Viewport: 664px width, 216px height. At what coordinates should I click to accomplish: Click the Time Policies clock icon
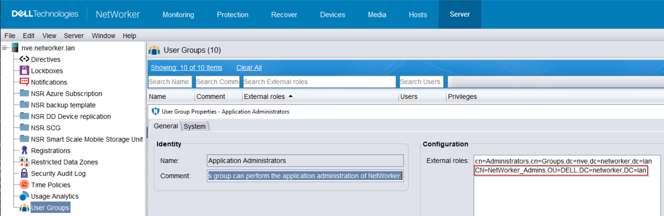click(24, 185)
